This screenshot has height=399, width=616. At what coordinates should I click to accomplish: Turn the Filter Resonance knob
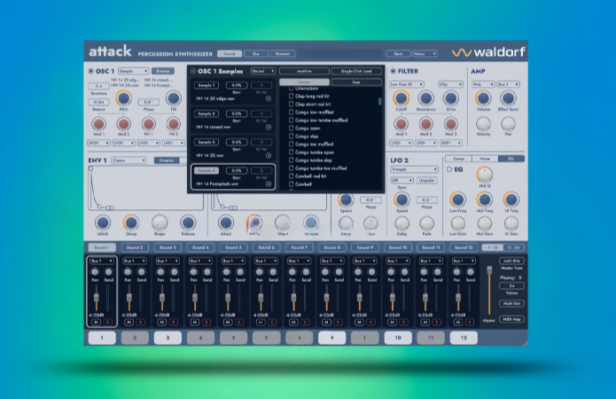pos(425,98)
